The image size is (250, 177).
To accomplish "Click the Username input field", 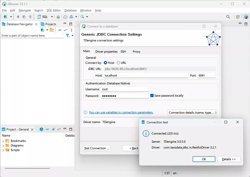I will pos(125,89).
